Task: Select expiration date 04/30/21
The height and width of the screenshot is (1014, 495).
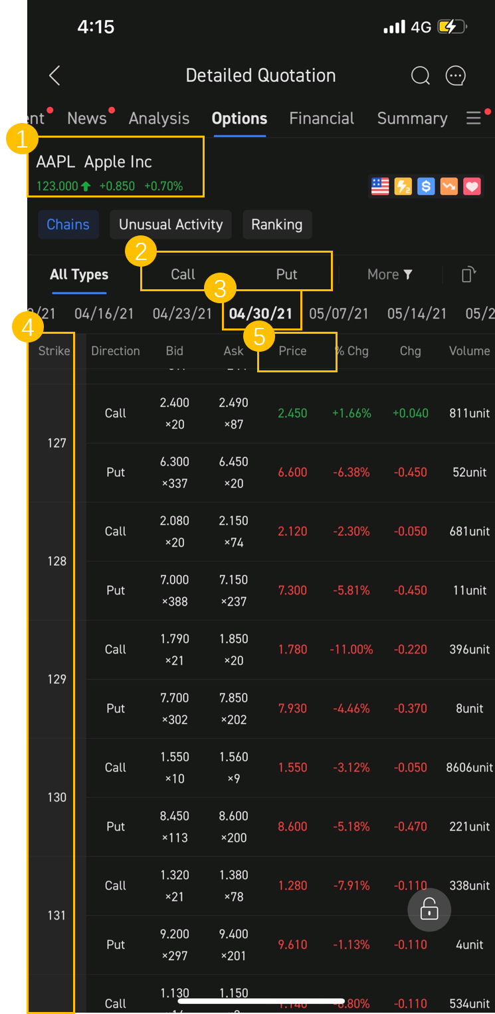Action: click(261, 314)
